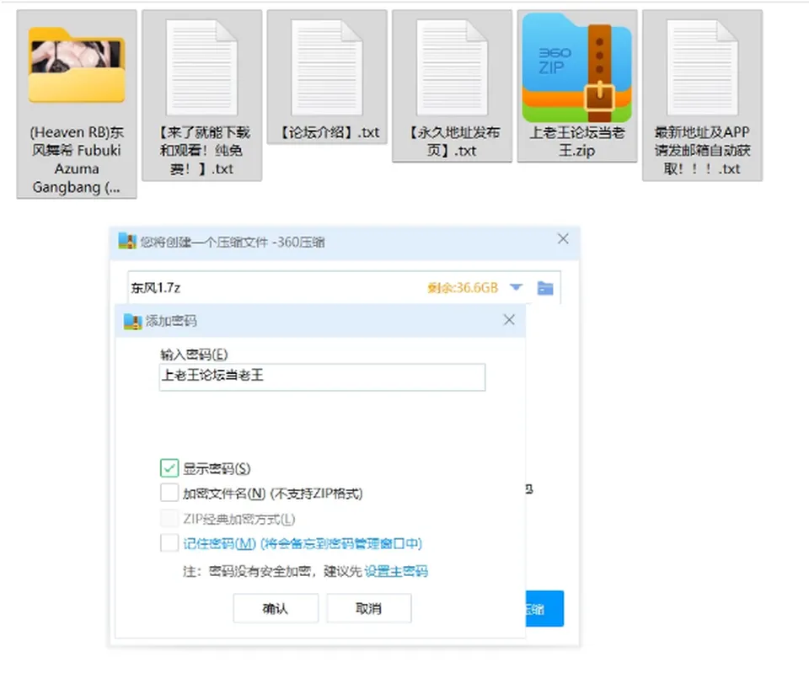Select the 上老王论坛当老王.zip archive icon
The image size is (809, 678).
(576, 67)
